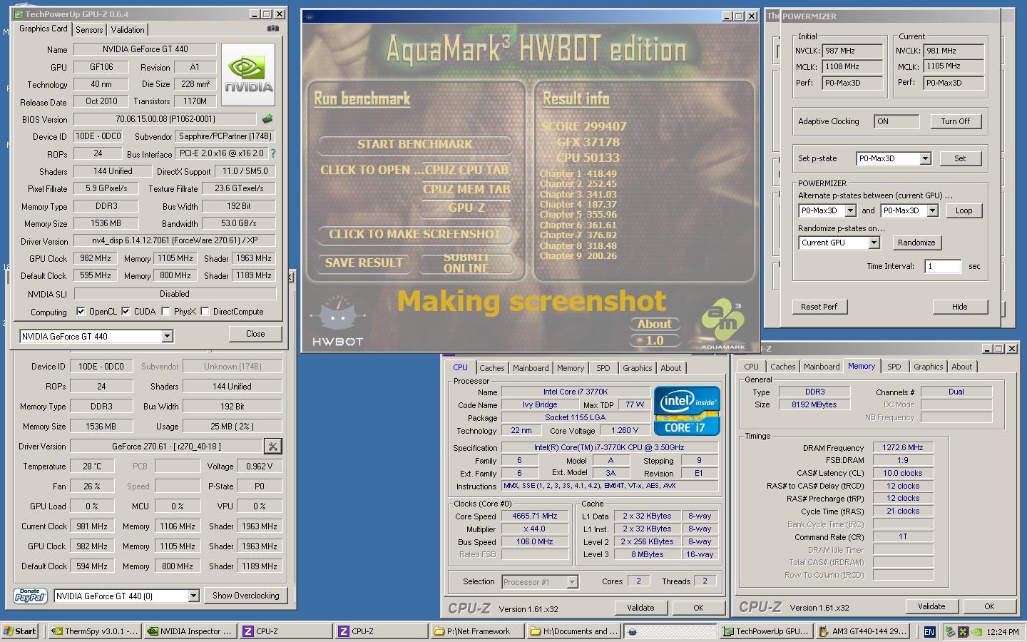
Task: Click the GPU-Z screenshot camera icon
Action: [x=273, y=29]
